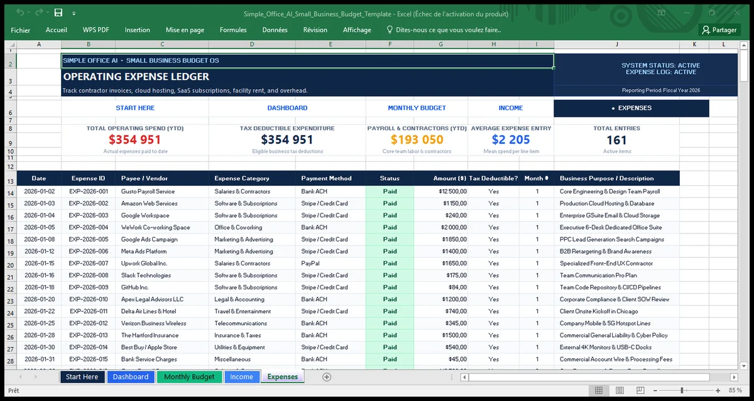
Task: Switch to the Révision ribbon tab
Action: 315,29
